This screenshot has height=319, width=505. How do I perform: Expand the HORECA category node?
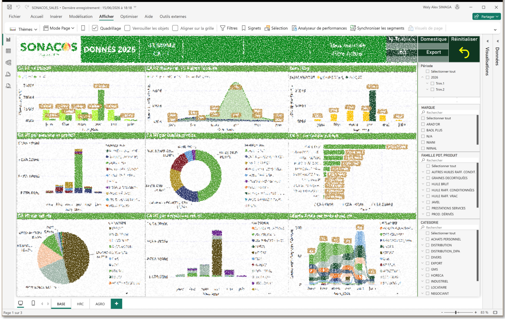(422, 275)
